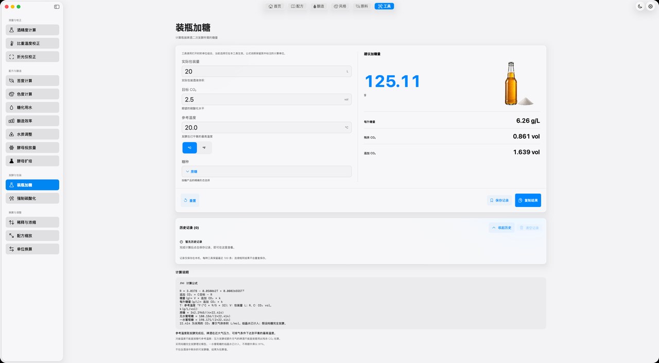Focus the 实际包装量 input field
This screenshot has width=659, height=363.
[267, 71]
